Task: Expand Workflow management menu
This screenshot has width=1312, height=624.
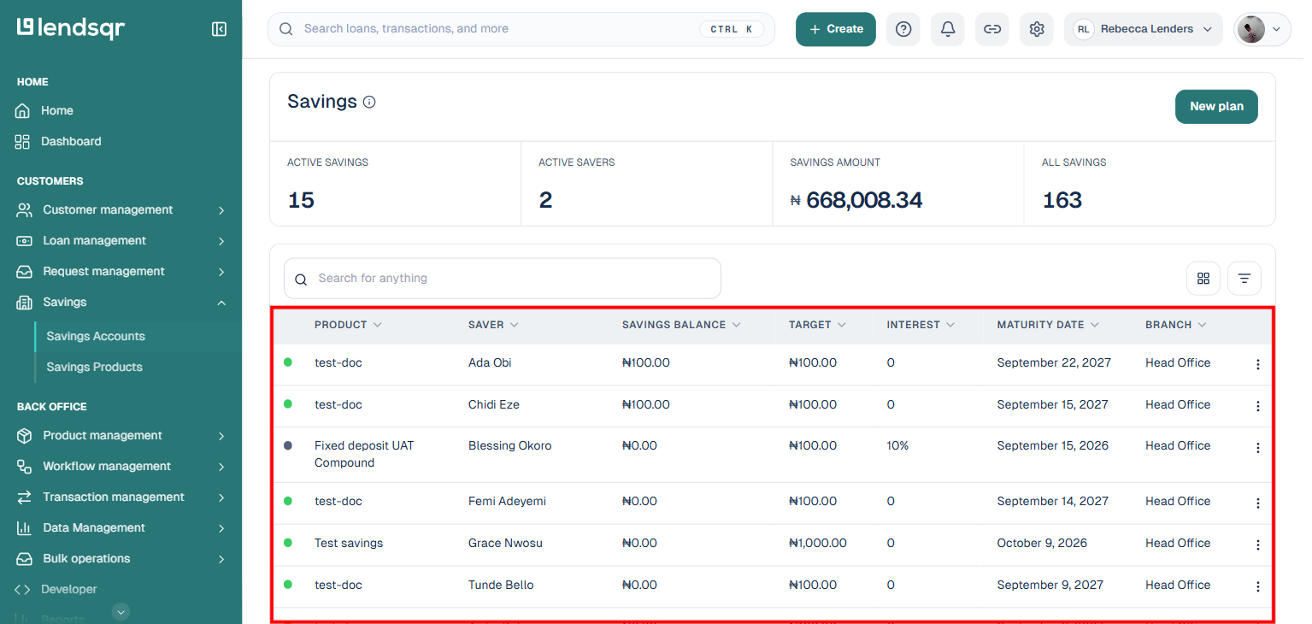Action: [121, 466]
